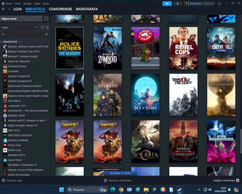The width and height of the screenshot is (242, 194).
Task: Open taskbar clock showing 24/01/2025
Action: [221, 189]
